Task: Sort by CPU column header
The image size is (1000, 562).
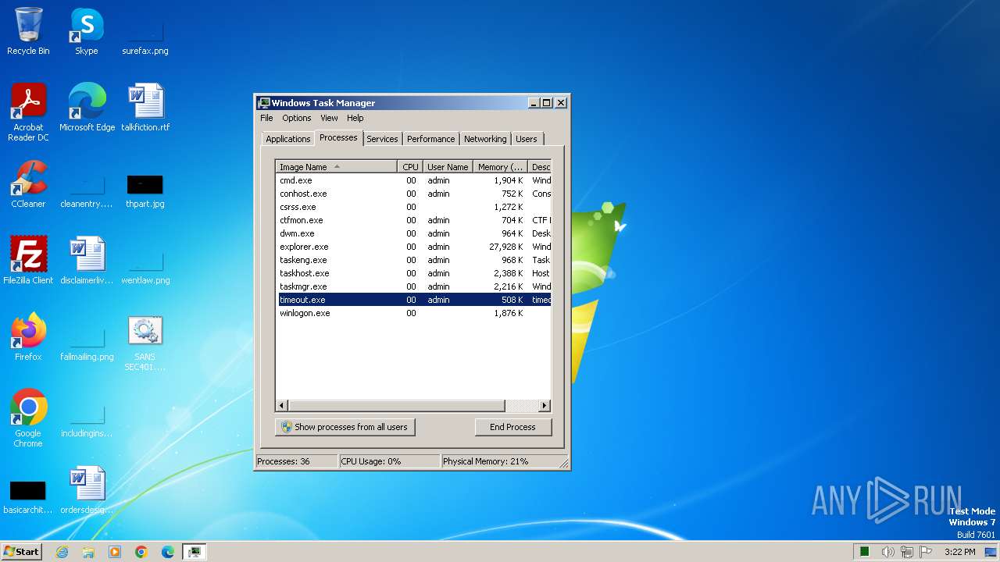Action: point(410,167)
